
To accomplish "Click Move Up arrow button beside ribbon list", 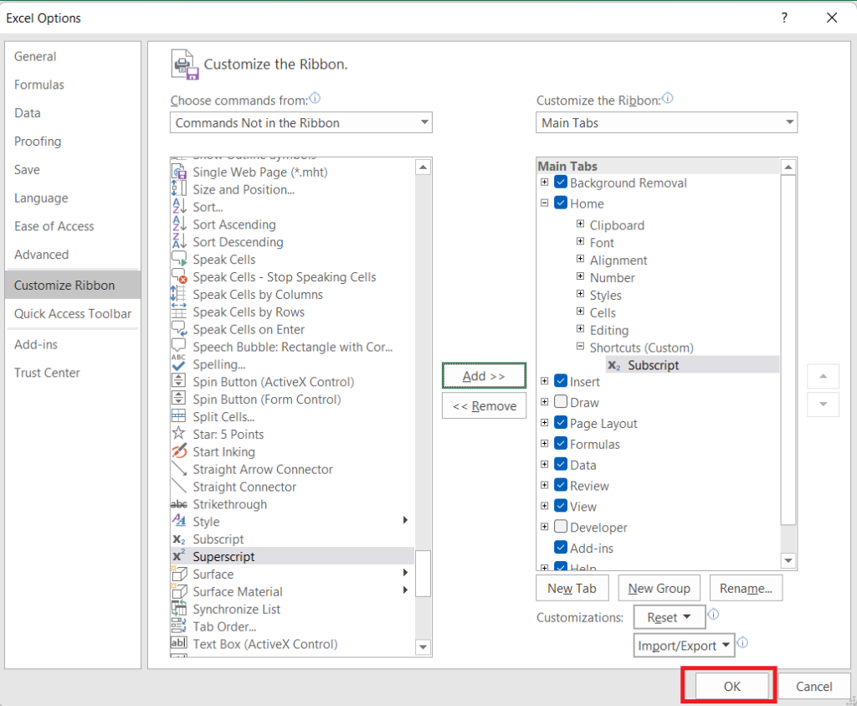I will coord(824,376).
